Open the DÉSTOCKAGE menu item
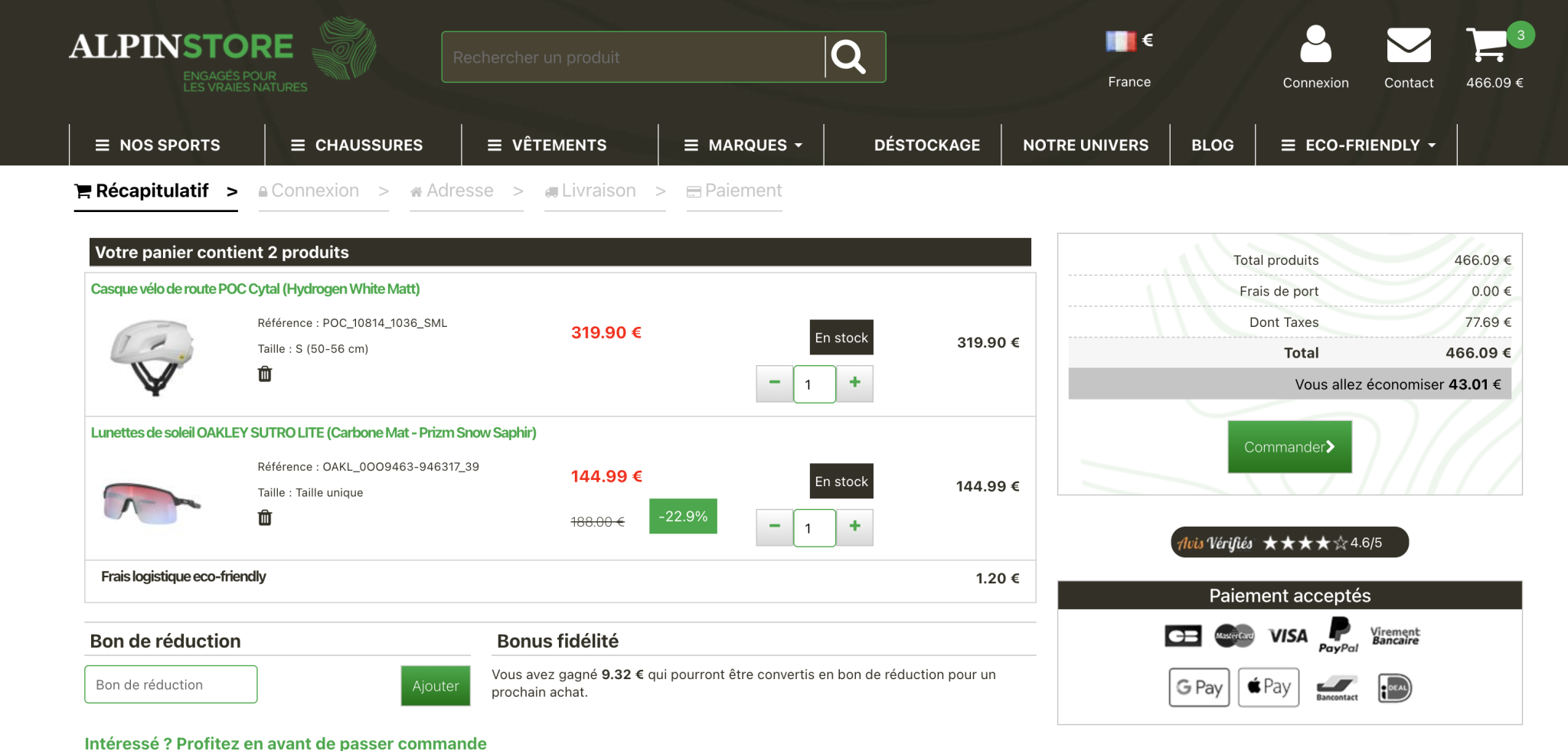 point(928,145)
